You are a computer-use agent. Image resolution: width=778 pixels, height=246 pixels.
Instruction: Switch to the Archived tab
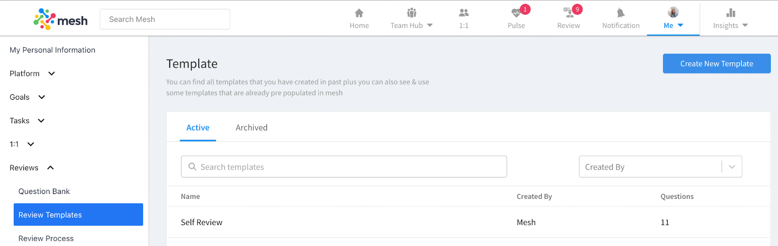(251, 127)
